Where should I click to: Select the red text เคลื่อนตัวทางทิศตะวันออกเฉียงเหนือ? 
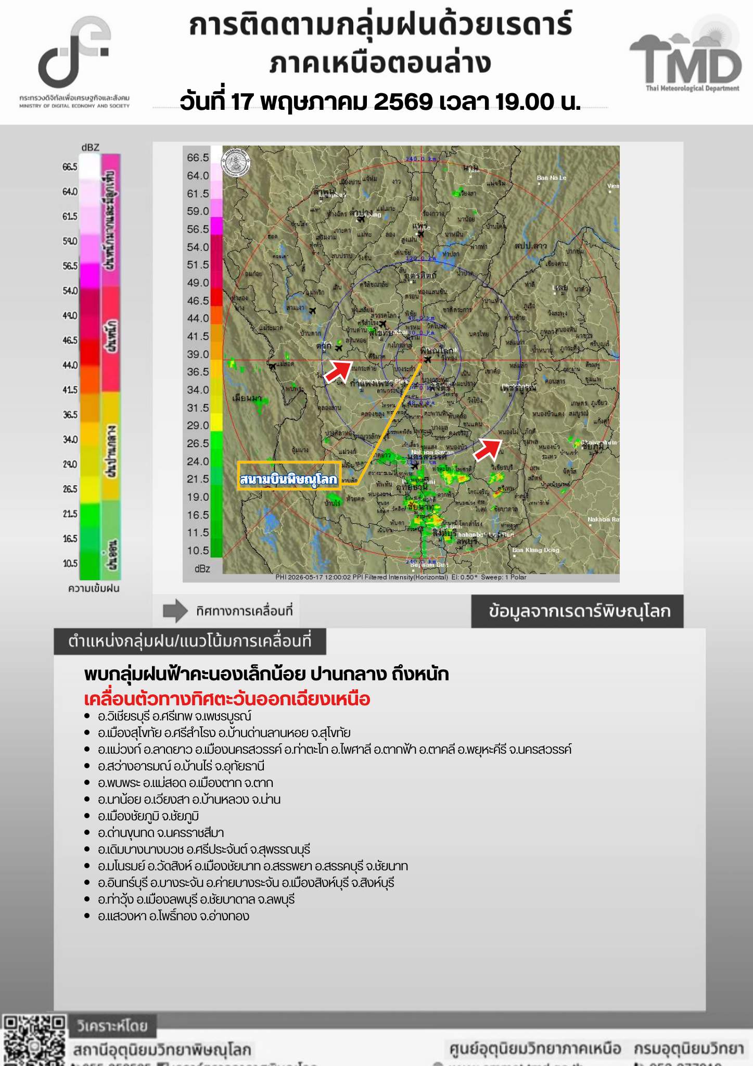(227, 699)
